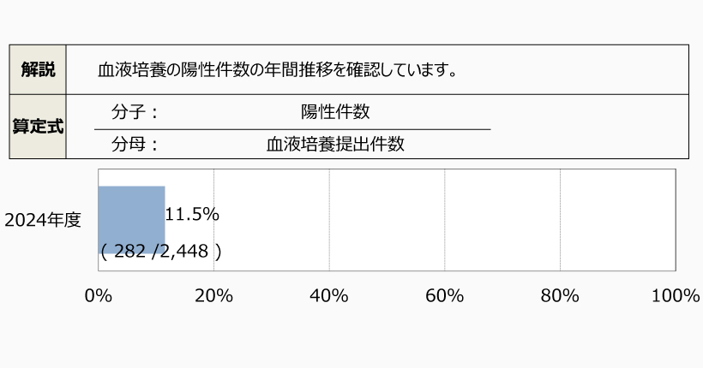Click the 11.5% data label
The image size is (703, 368).
(192, 215)
